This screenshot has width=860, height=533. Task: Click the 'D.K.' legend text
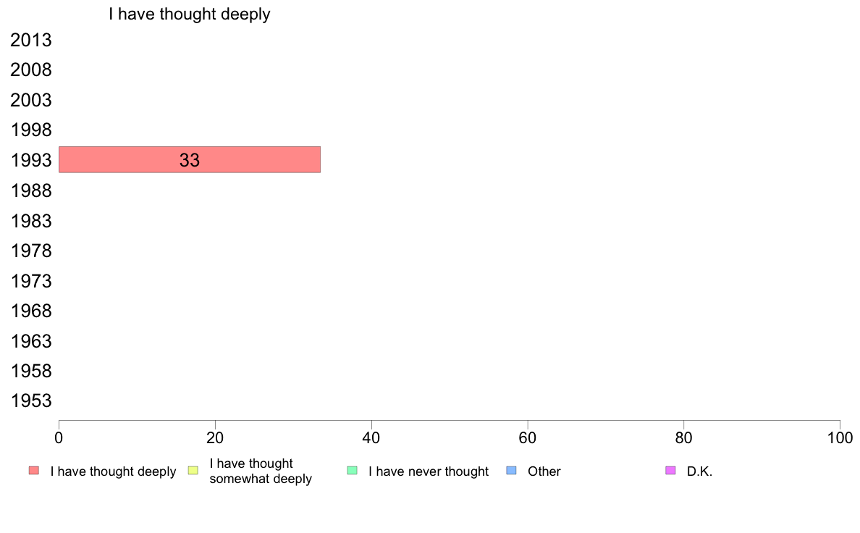699,471
